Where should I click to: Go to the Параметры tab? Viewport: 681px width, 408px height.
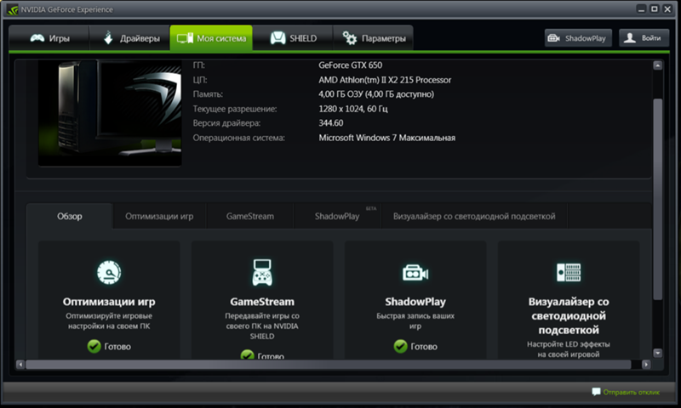373,38
